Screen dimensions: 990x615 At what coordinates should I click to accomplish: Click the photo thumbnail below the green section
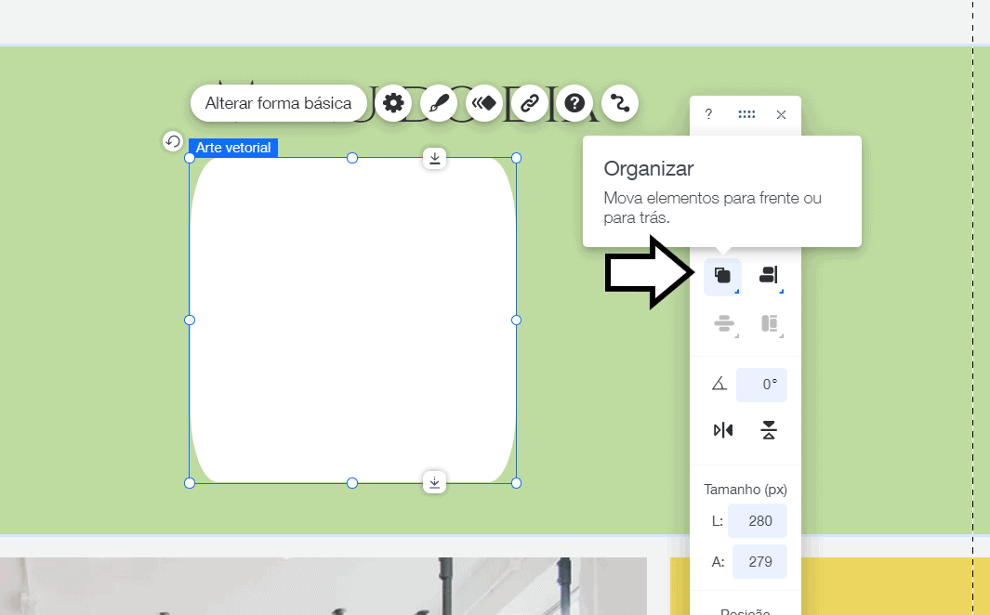[323, 586]
